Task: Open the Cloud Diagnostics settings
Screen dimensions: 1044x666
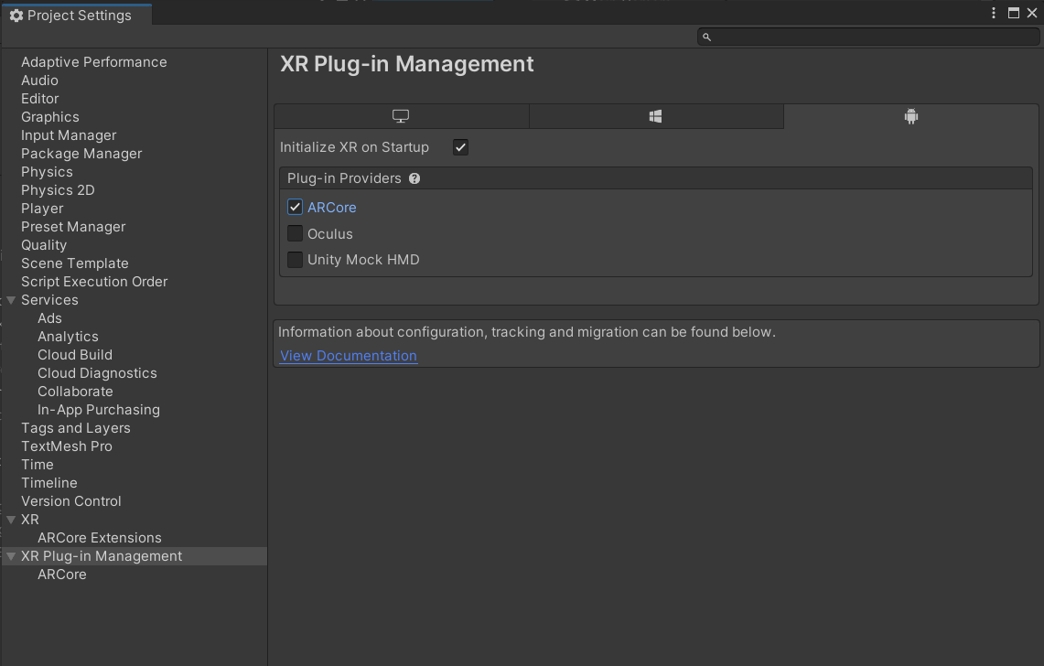Action: click(97, 373)
